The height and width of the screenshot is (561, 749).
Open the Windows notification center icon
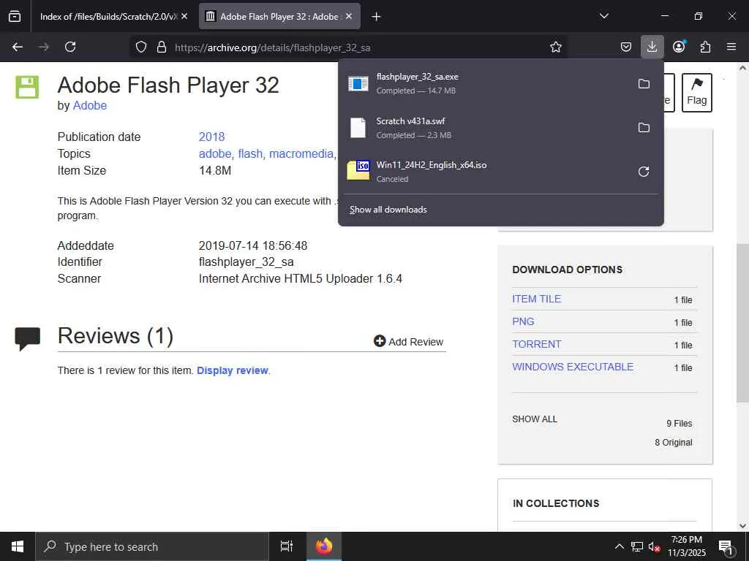click(726, 546)
